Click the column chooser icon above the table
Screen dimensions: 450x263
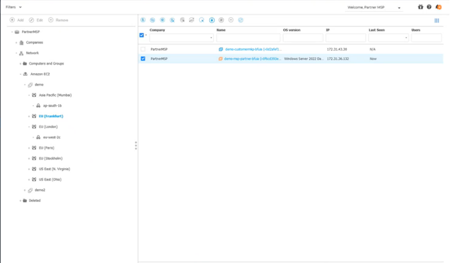[x=437, y=20]
